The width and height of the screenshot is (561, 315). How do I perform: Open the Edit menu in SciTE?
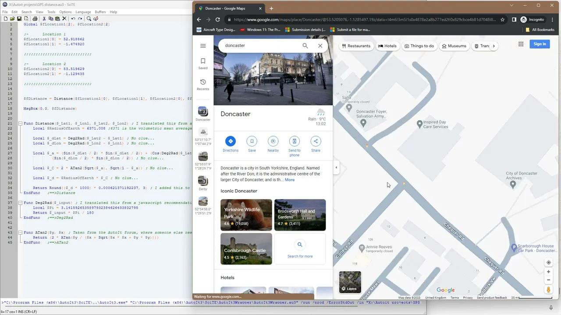click(14, 12)
